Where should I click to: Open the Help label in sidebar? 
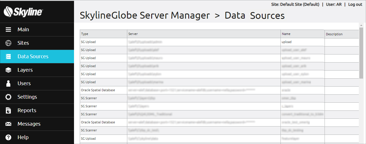click(x=23, y=137)
